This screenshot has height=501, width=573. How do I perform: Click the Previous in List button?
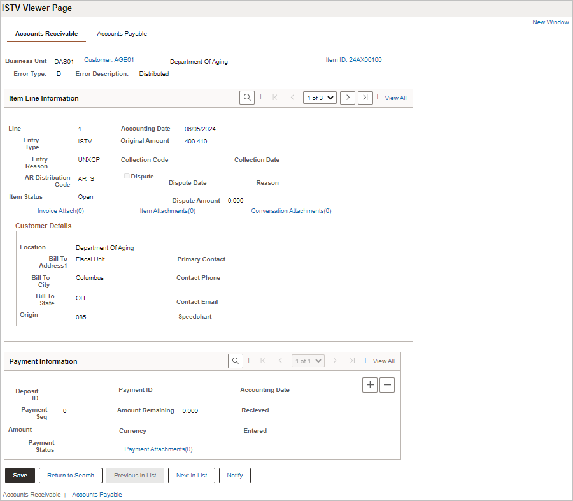pos(135,476)
